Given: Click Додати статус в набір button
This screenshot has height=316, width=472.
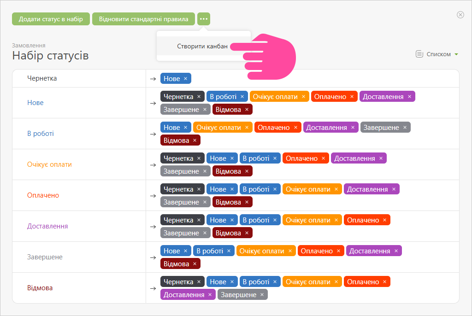Looking at the screenshot, I should (51, 19).
